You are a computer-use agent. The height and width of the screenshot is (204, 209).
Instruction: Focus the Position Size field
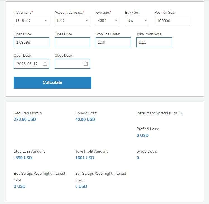172,21
